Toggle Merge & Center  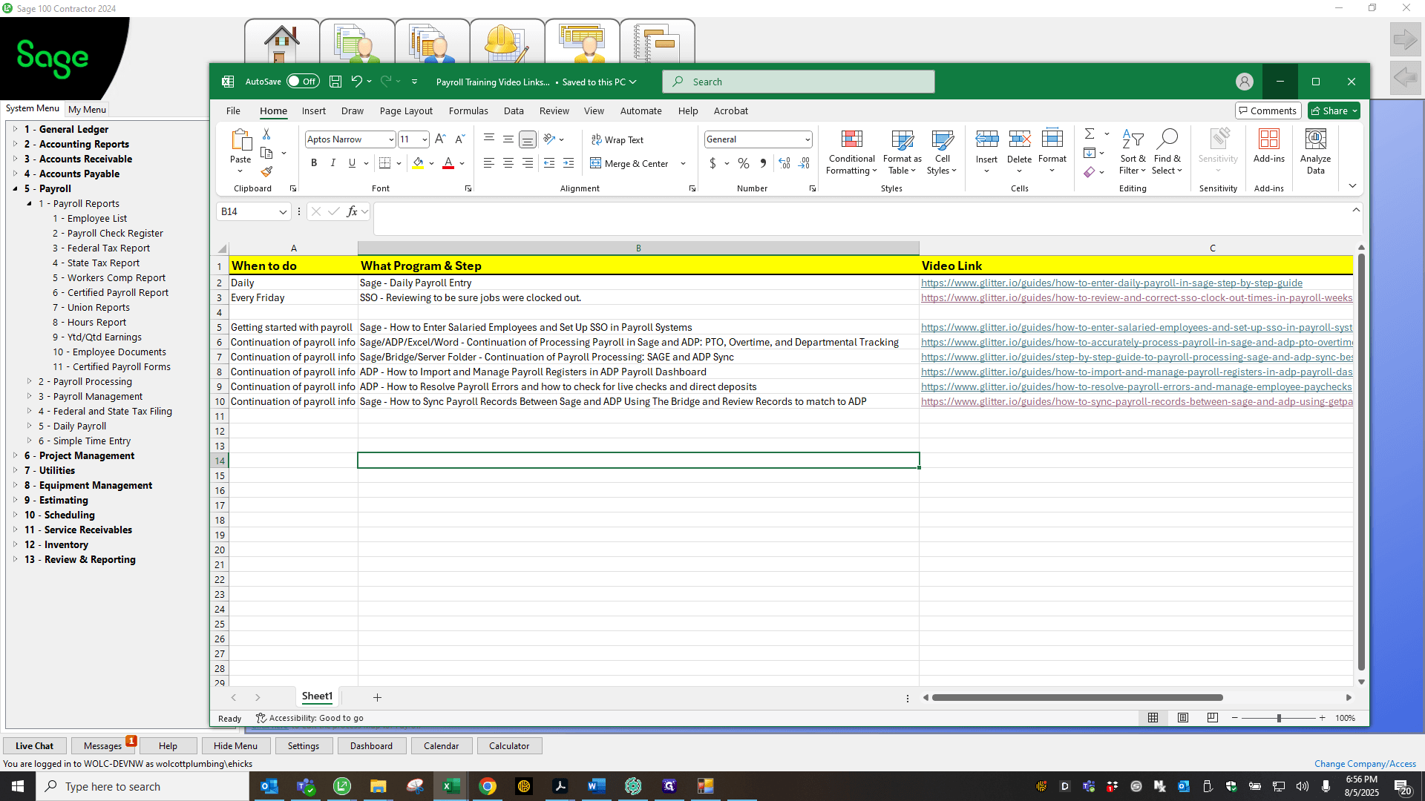pos(629,163)
